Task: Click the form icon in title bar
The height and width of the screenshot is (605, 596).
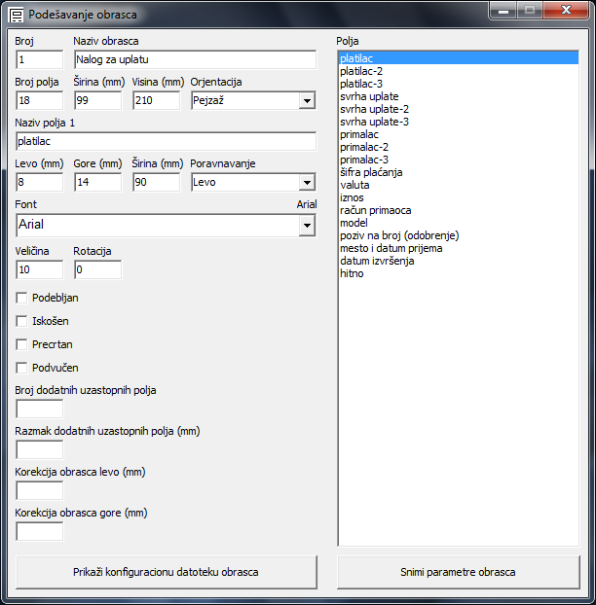Action: pyautogui.click(x=17, y=16)
